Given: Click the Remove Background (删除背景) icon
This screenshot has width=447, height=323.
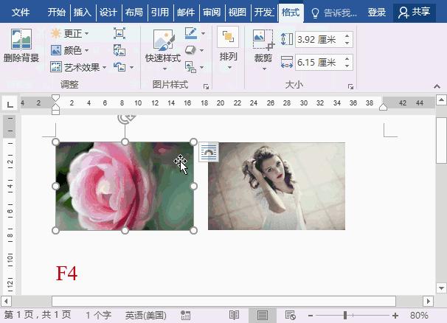Looking at the screenshot, I should click(21, 40).
